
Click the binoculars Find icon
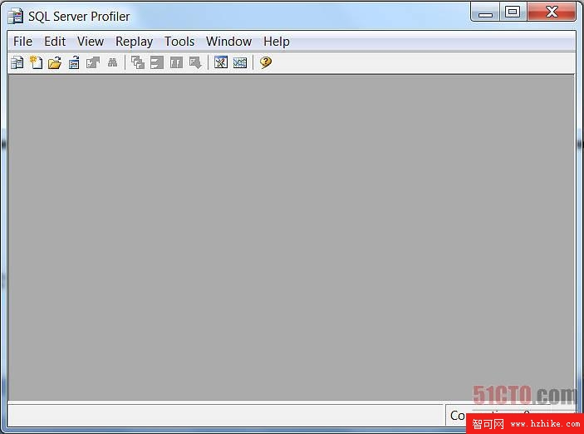[112, 62]
